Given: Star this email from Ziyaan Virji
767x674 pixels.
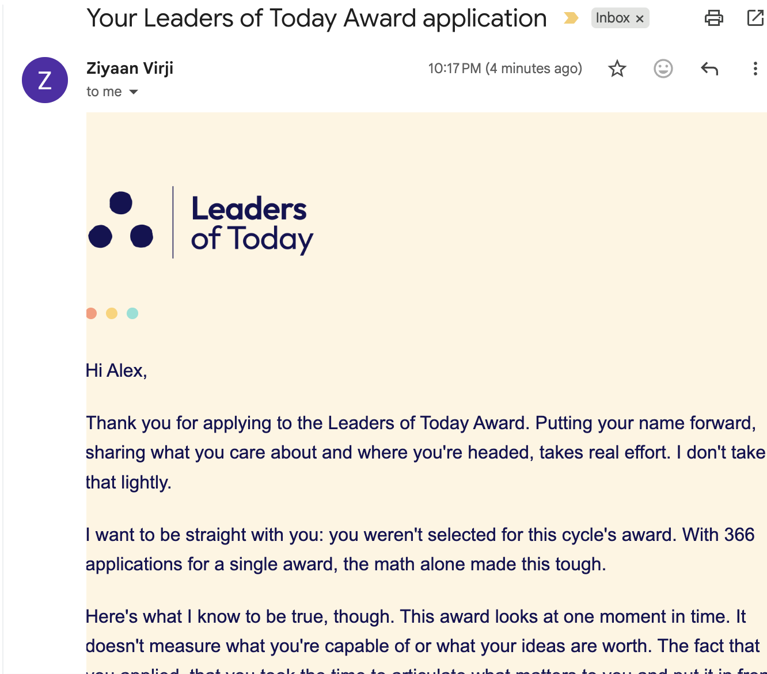Looking at the screenshot, I should pyautogui.click(x=617, y=69).
